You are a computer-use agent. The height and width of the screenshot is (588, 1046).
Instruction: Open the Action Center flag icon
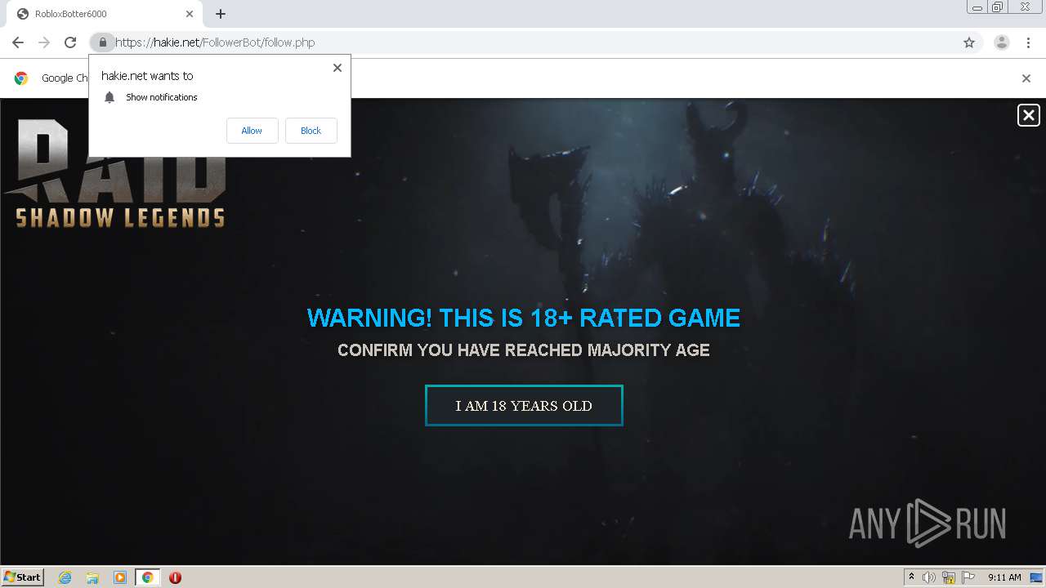pos(968,577)
